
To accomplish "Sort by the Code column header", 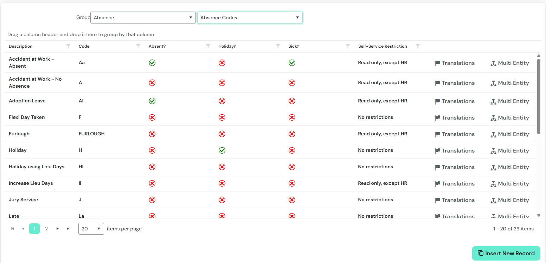I will (84, 46).
